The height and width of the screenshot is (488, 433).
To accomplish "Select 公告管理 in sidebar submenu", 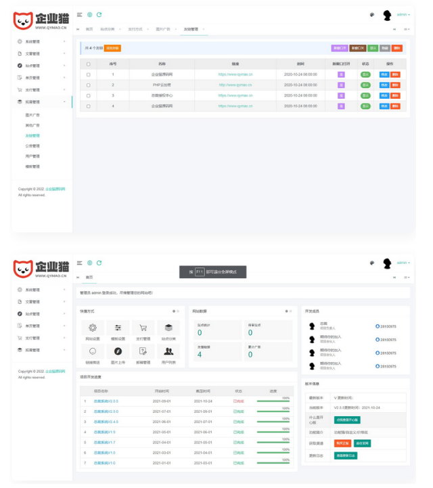I will point(32,146).
